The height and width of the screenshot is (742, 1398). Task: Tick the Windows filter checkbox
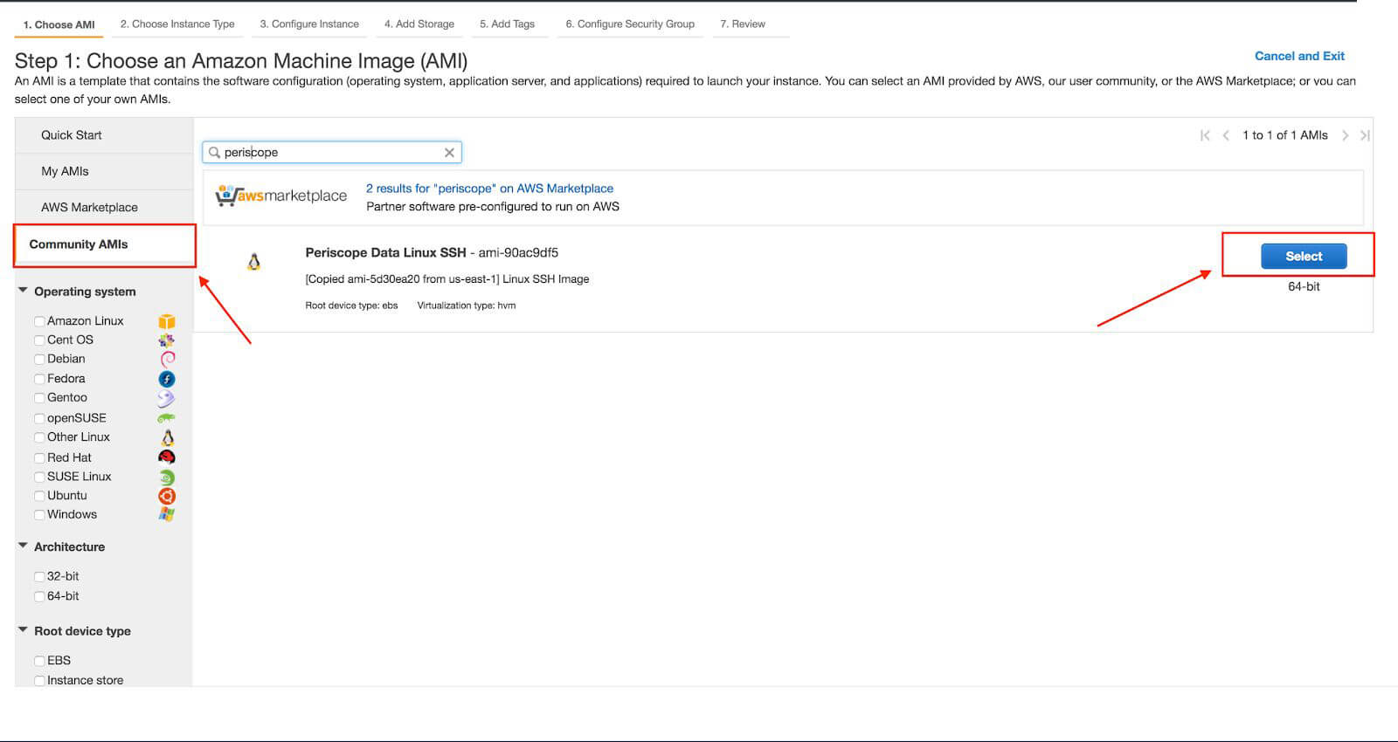[x=39, y=515]
